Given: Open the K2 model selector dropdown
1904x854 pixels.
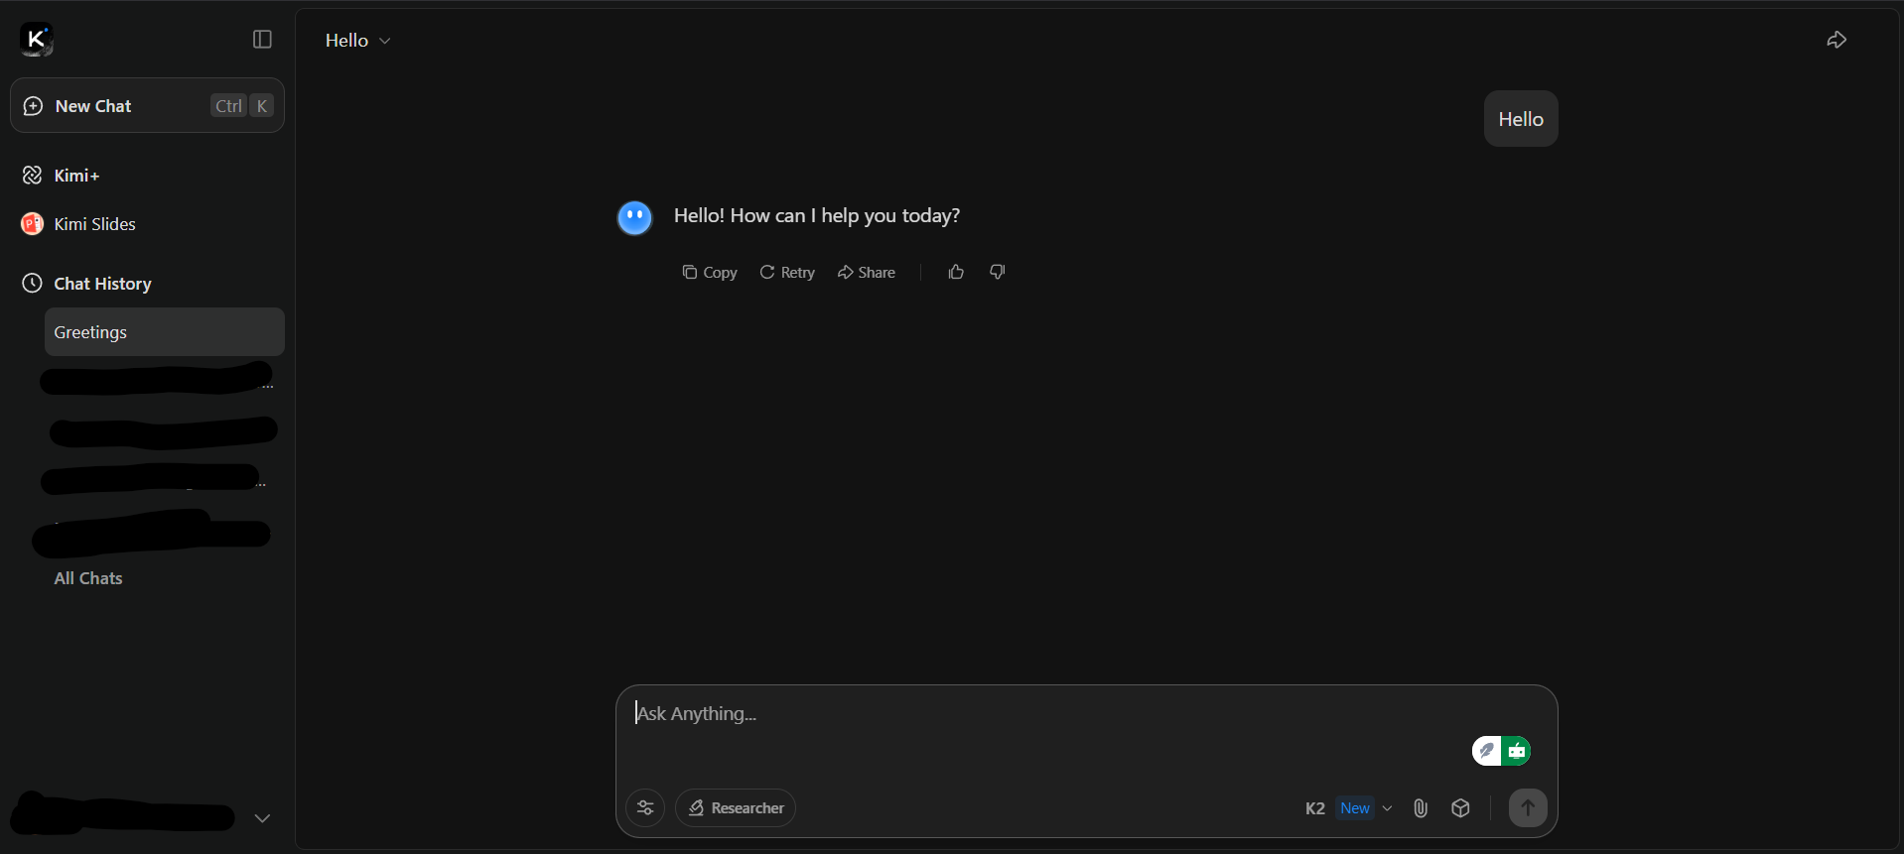Looking at the screenshot, I should point(1348,808).
